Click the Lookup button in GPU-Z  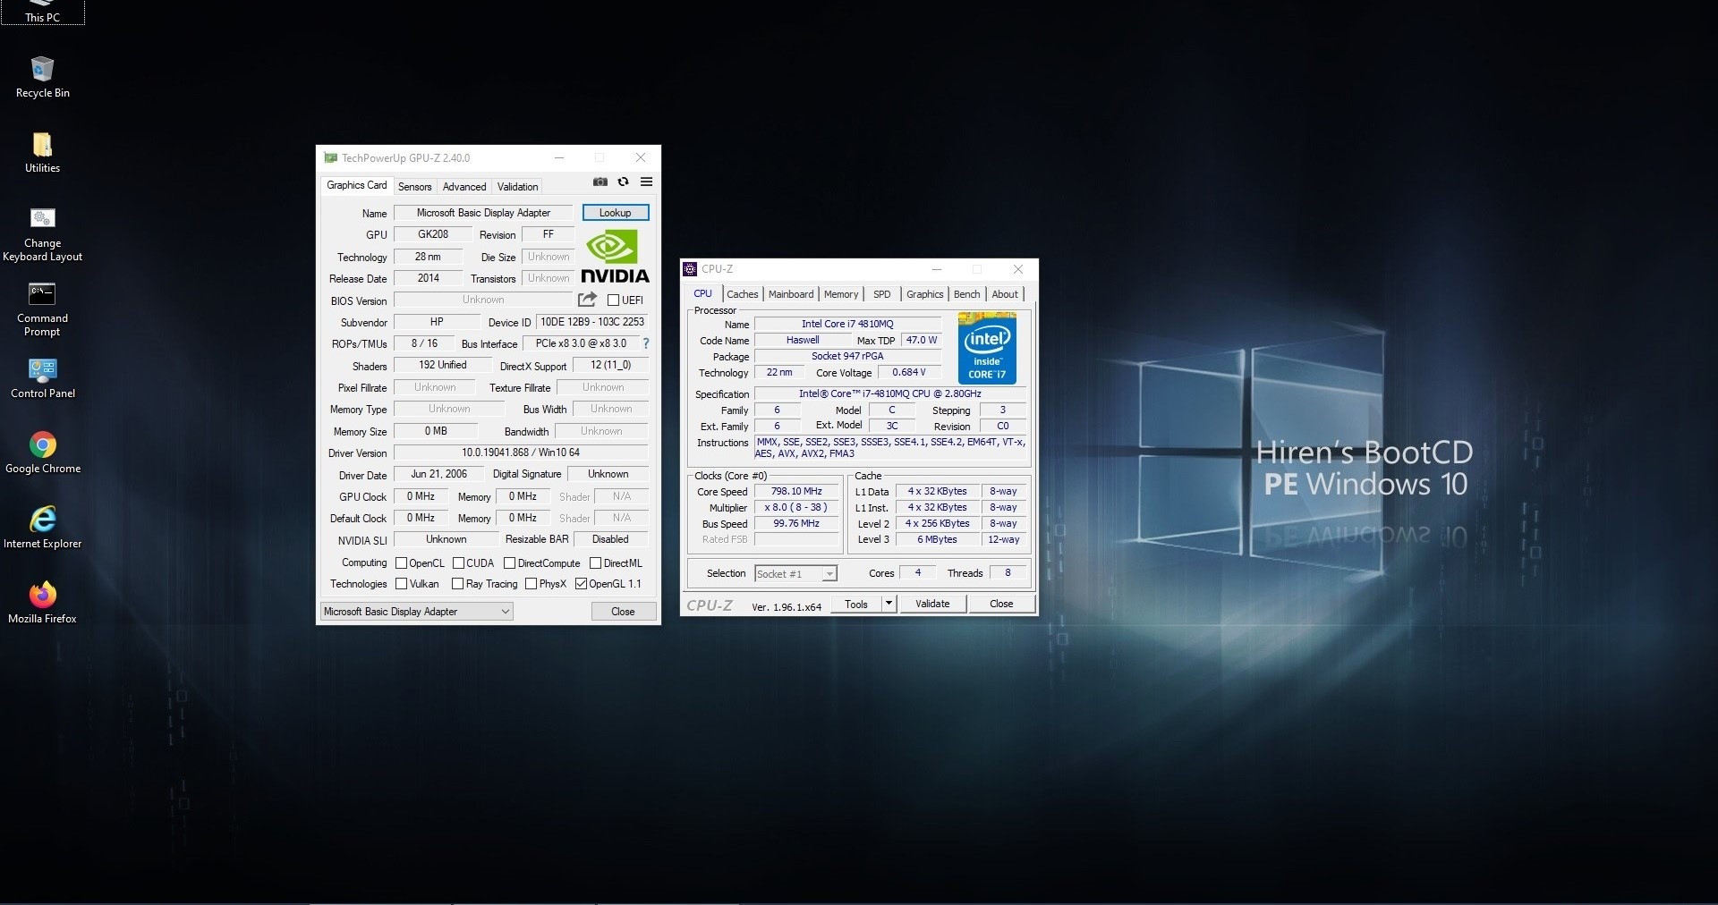616,213
